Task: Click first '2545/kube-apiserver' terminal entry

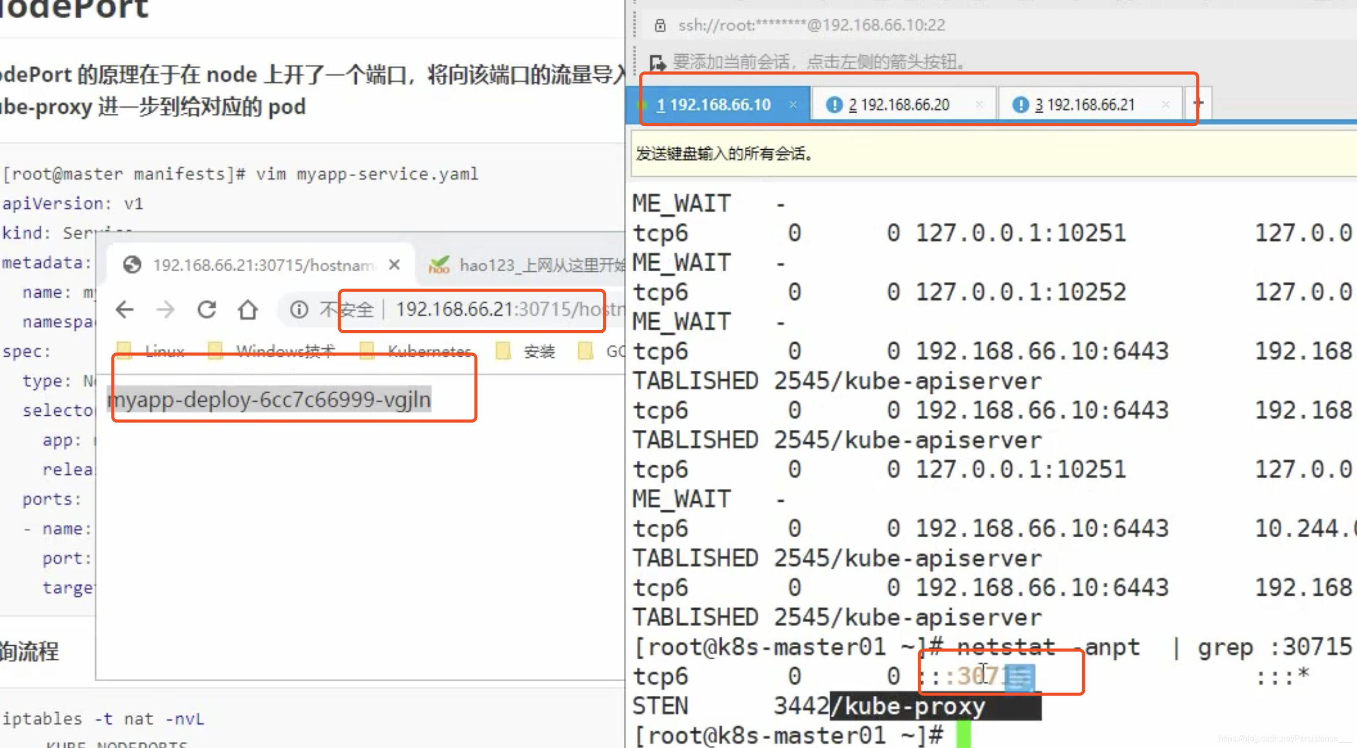Action: [907, 381]
